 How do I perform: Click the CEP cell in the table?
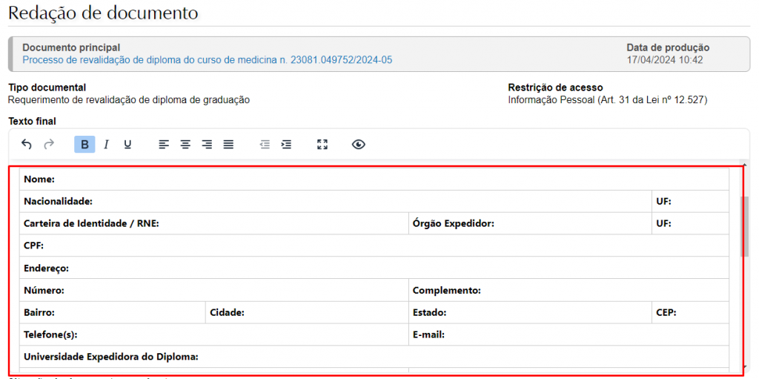coord(689,313)
